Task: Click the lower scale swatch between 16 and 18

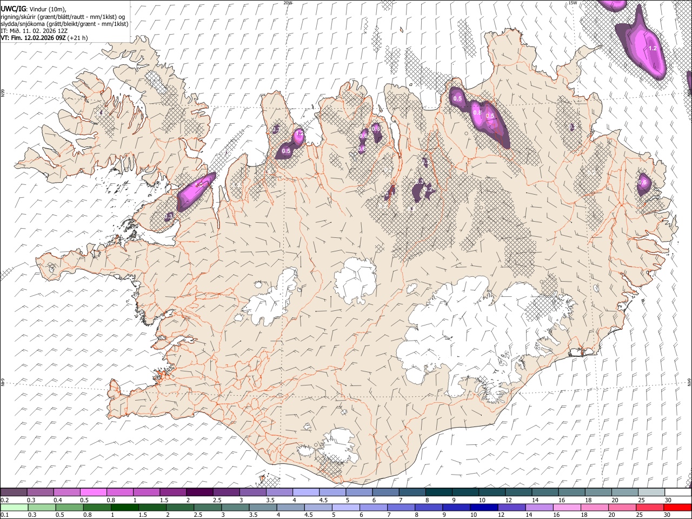Action: [567, 507]
